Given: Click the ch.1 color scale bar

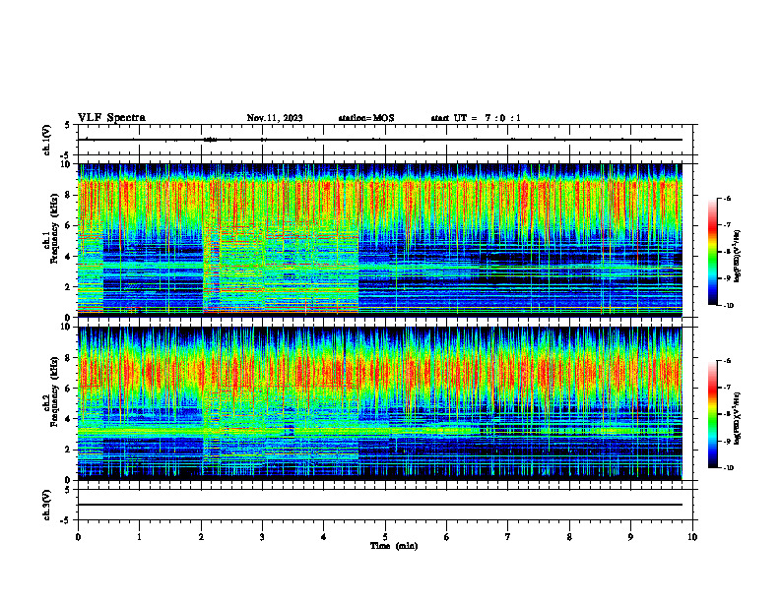Looking at the screenshot, I should [713, 252].
